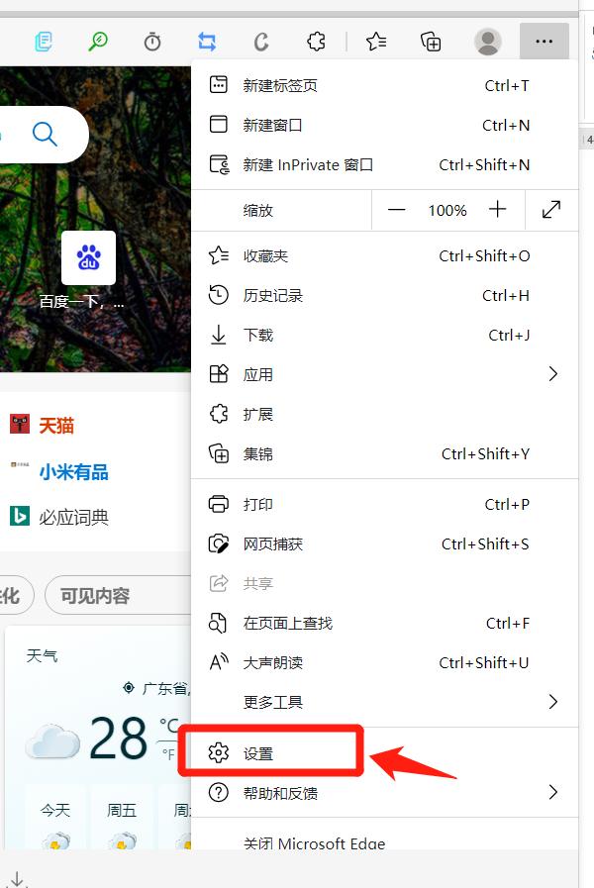Click the blue search magnifier icon

pos(45,135)
